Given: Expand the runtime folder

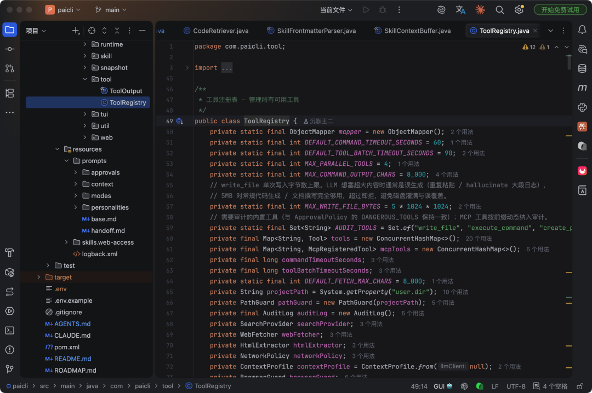Looking at the screenshot, I should tap(84, 44).
